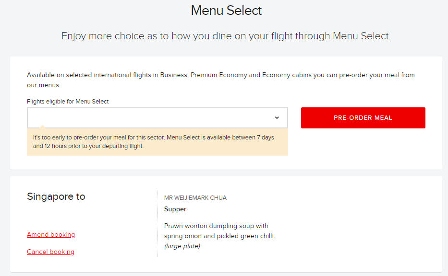The width and height of the screenshot is (448, 276).
Task: Click the 'Enjoy more choice' subtitle text
Action: tap(226, 36)
